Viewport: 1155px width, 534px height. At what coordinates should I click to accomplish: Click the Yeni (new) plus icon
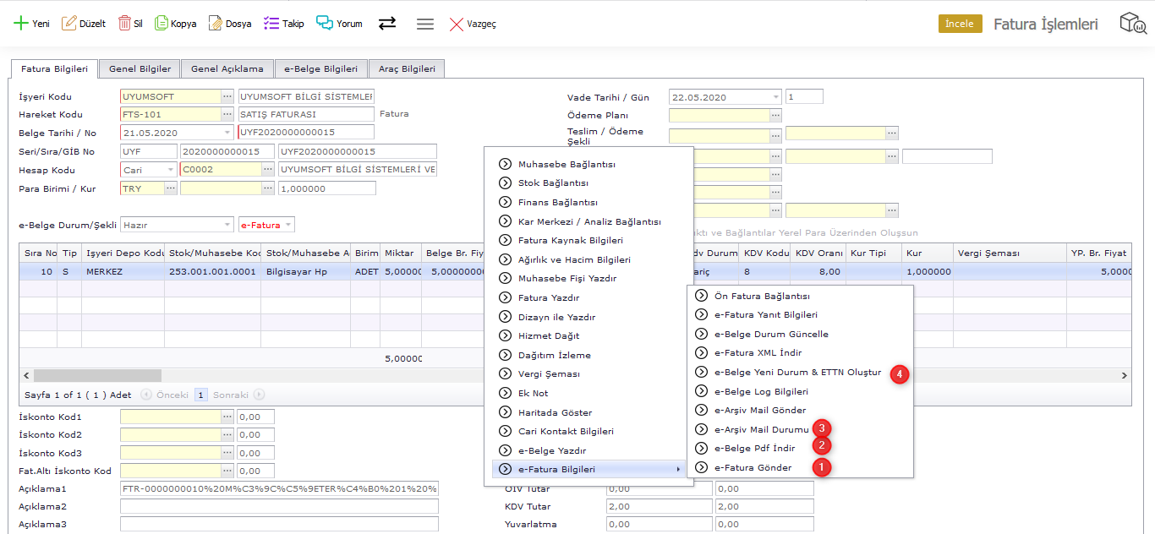point(21,24)
